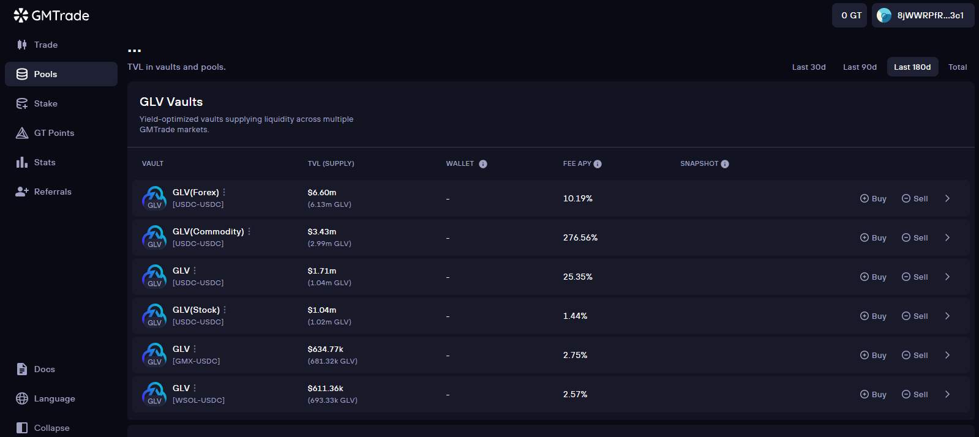Sell GLV with 25.35% APY
Viewport: 979px width, 437px height.
pos(915,277)
